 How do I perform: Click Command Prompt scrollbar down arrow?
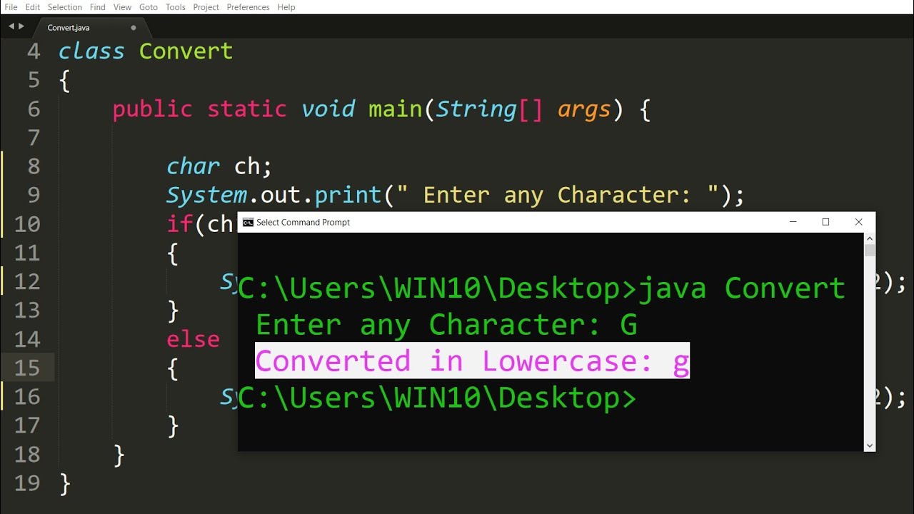click(x=870, y=445)
